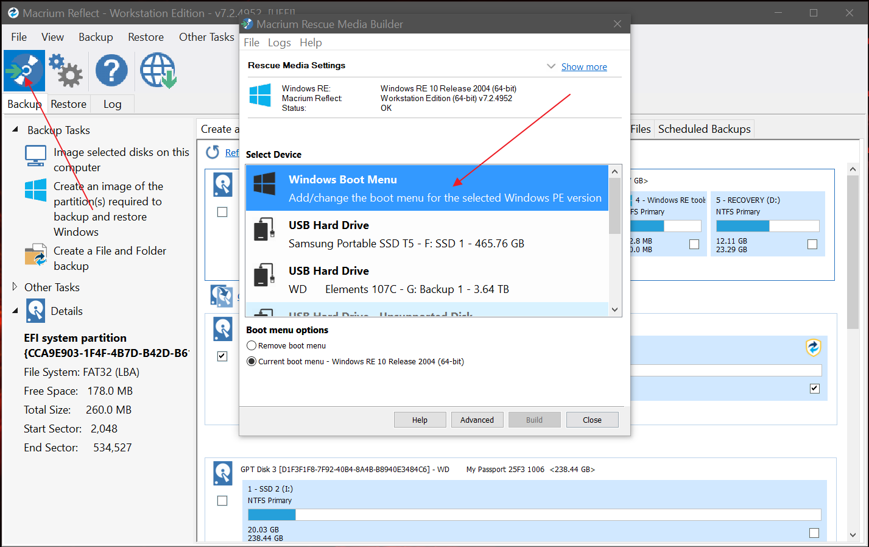Click the File and Folder backup icon

(x=35, y=255)
